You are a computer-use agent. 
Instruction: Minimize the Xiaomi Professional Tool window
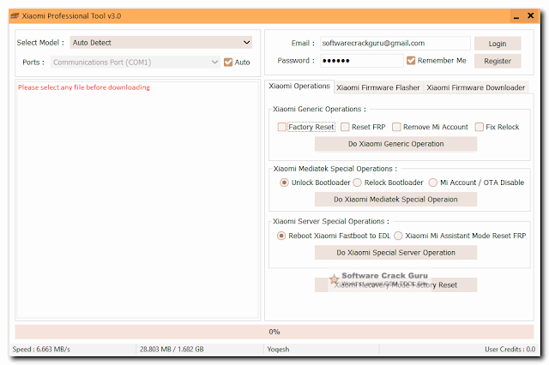point(516,16)
